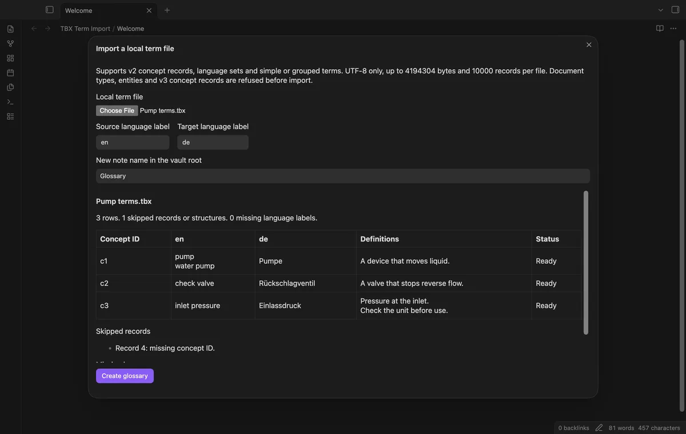The width and height of the screenshot is (686, 434).
Task: Click the 457 characters status item
Action: (x=659, y=428)
